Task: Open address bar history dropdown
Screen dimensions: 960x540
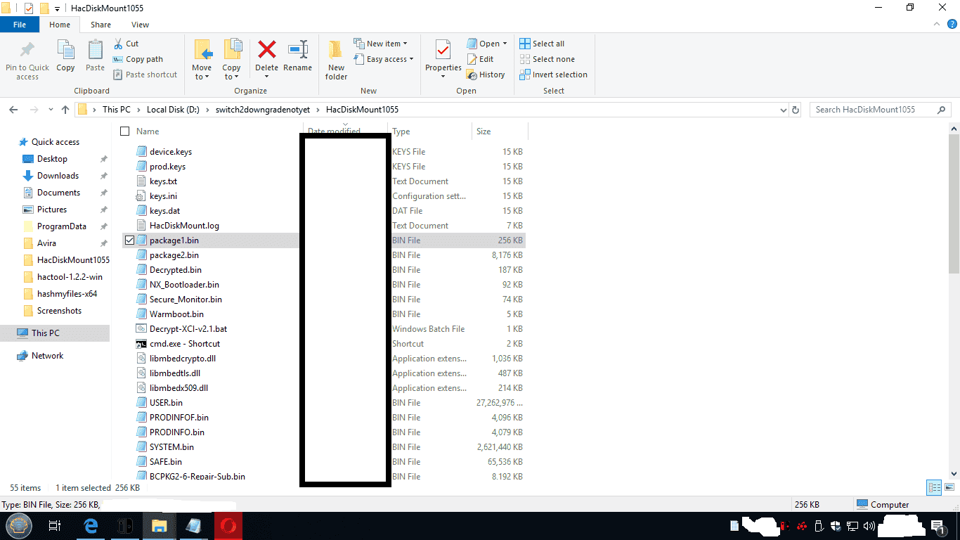Action: pyautogui.click(x=784, y=110)
